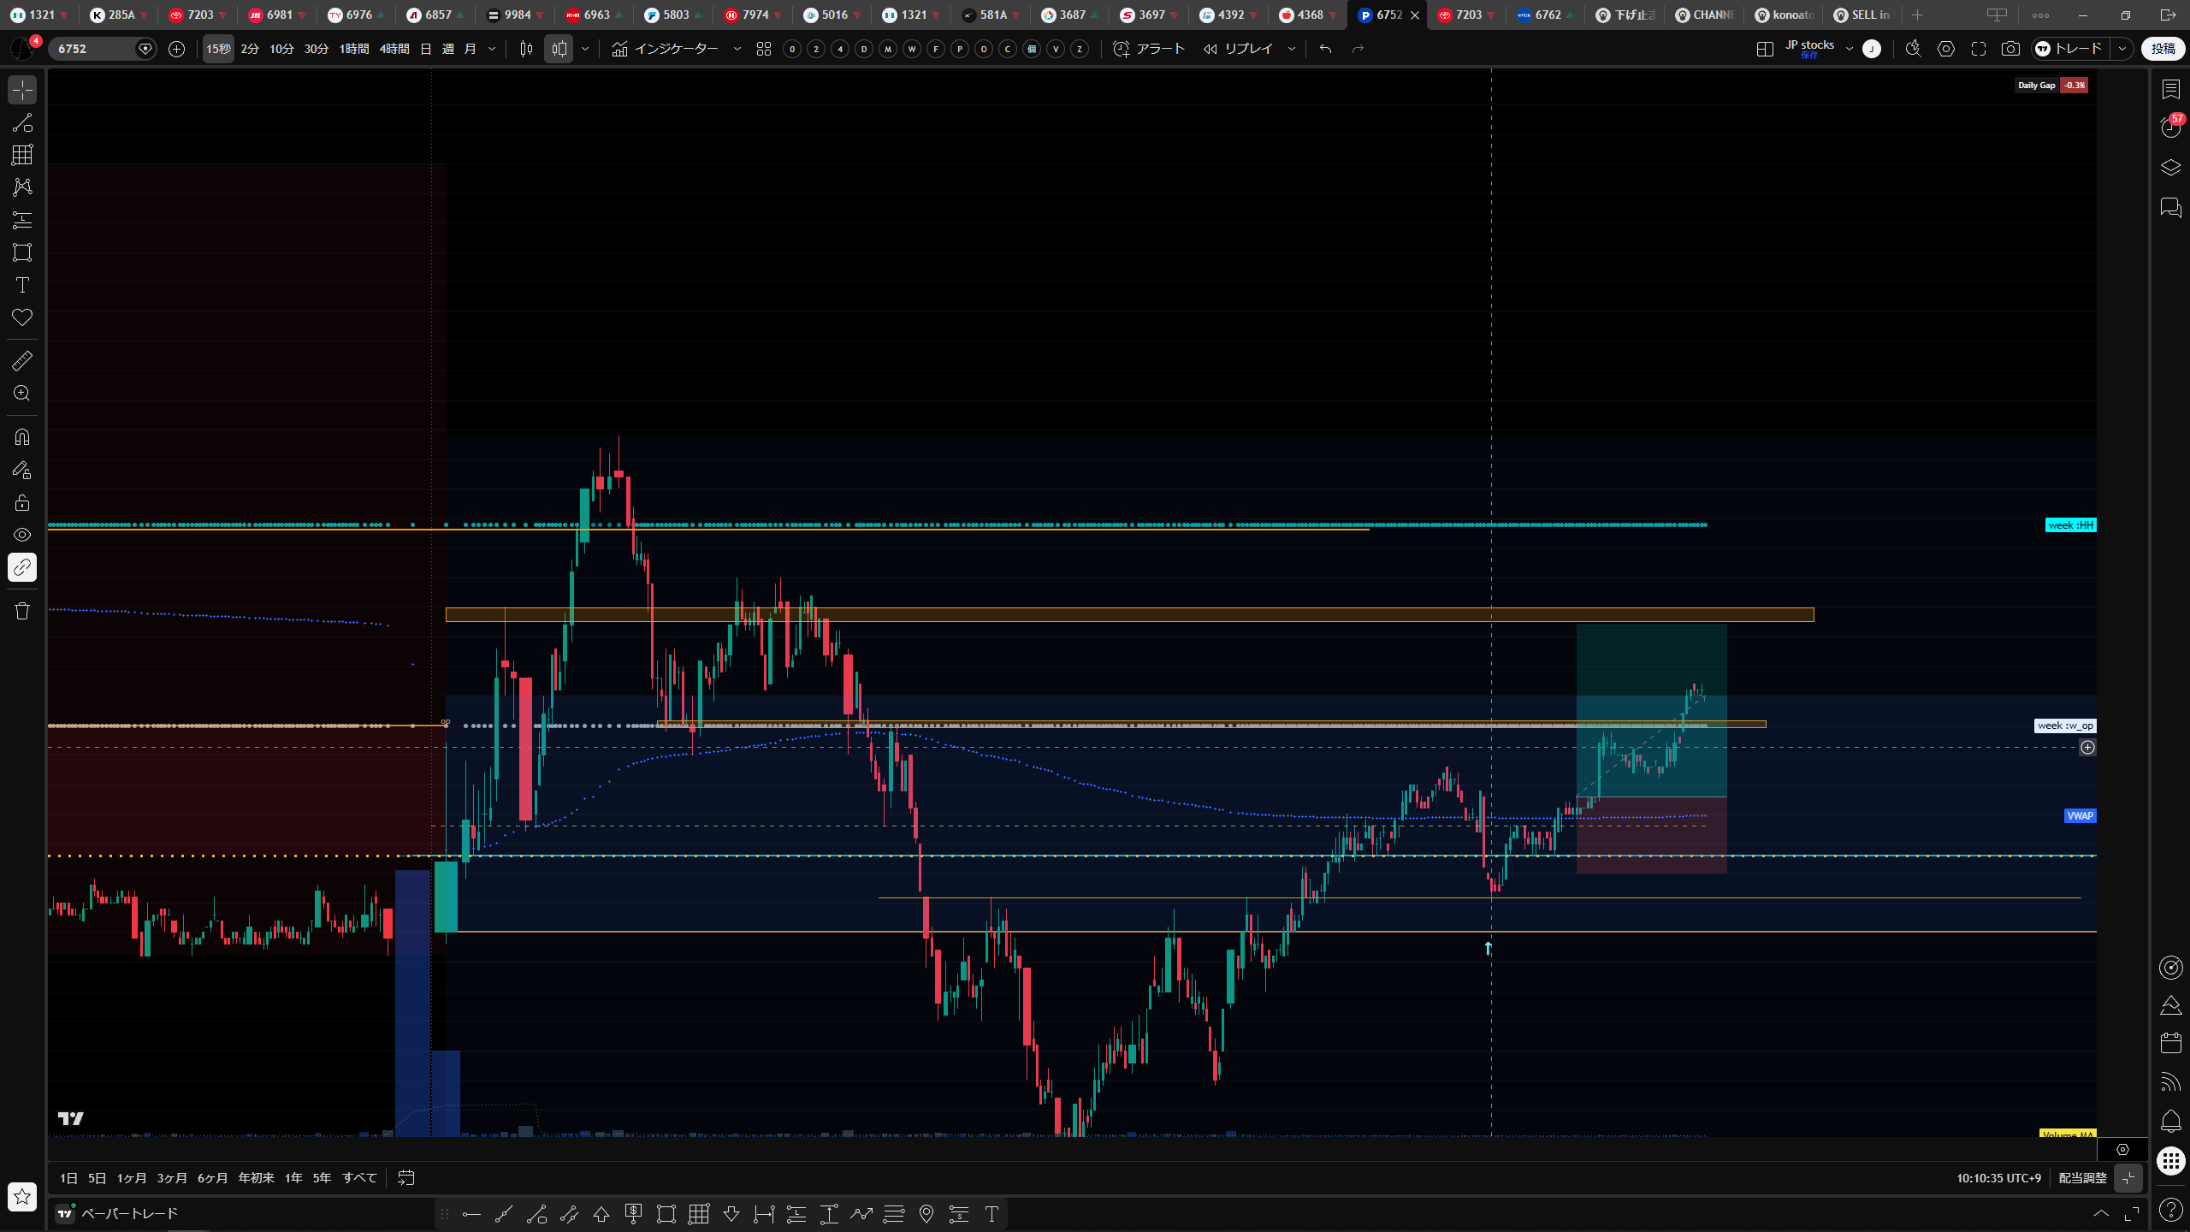Take a chart snapshot with camera icon
This screenshot has width=2190, height=1232.
click(2010, 49)
